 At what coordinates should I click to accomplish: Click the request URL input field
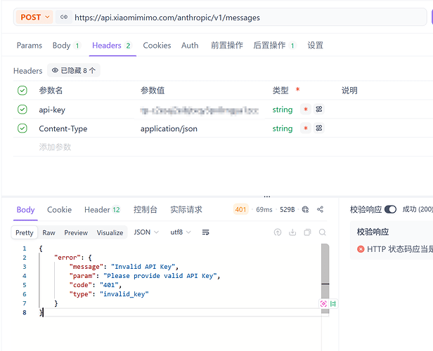(x=220, y=17)
